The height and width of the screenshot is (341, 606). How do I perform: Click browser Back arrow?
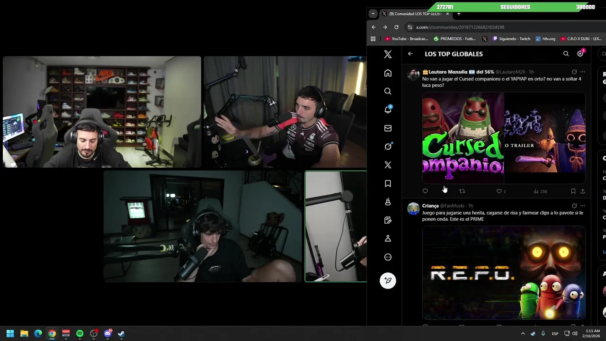tap(374, 27)
